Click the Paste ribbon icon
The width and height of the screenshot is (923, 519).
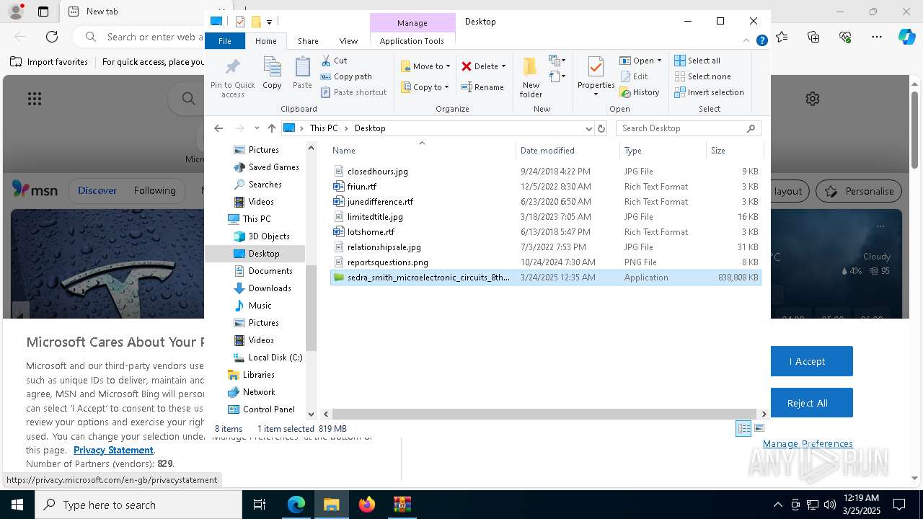(x=302, y=73)
